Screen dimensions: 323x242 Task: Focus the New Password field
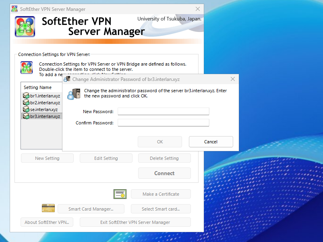coord(164,112)
